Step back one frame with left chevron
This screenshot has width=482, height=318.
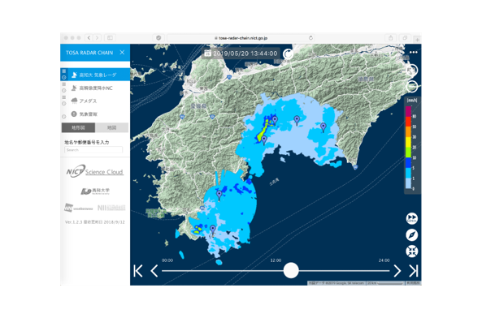pos(154,271)
